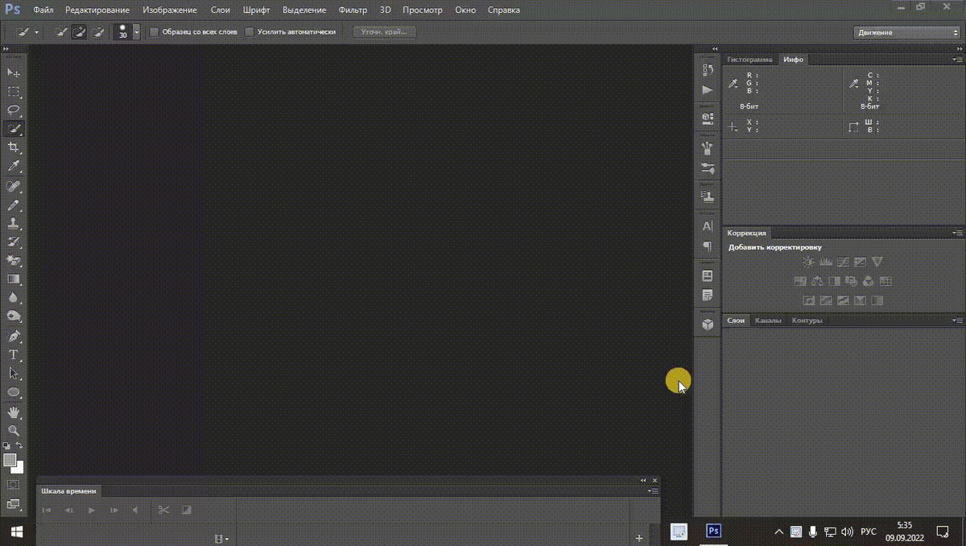966x546 pixels.
Task: Open the Character panel icon
Action: tap(708, 226)
